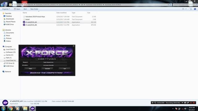Open the volume speaker tray icon
Screen dimensions: 198x111
(185, 109)
